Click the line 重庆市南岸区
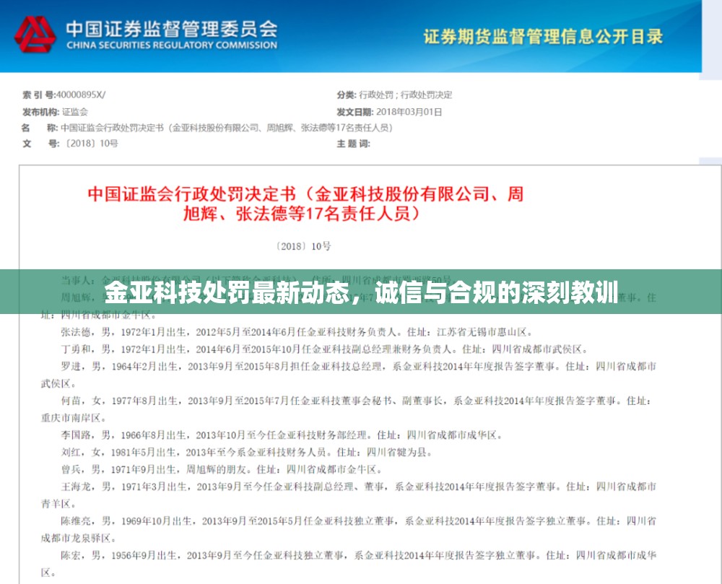 (74, 418)
